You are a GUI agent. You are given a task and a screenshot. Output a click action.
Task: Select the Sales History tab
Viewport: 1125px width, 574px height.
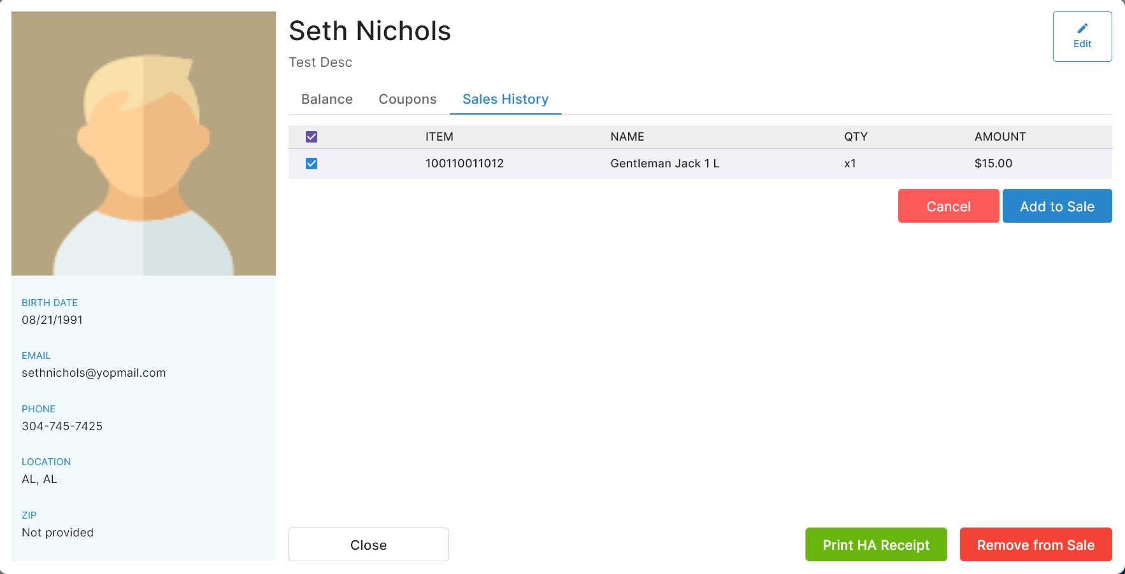(x=505, y=99)
